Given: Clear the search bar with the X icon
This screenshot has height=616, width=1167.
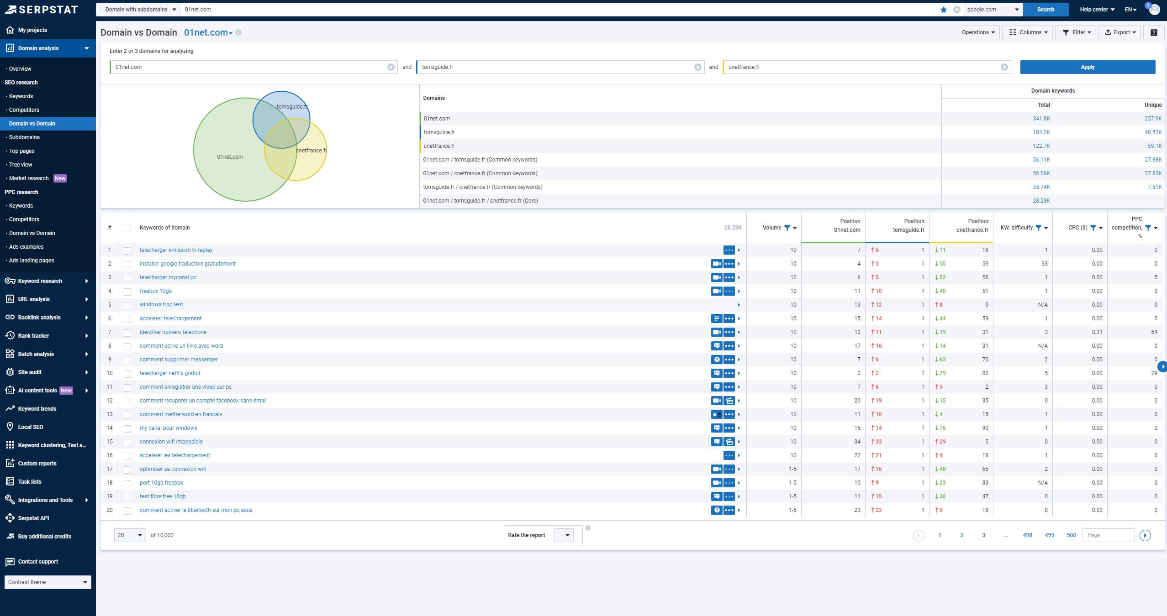Looking at the screenshot, I should (x=956, y=10).
